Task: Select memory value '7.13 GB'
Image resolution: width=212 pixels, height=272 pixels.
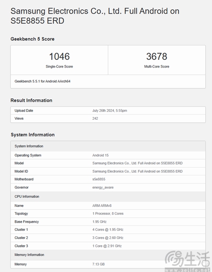Action: pos(99,264)
